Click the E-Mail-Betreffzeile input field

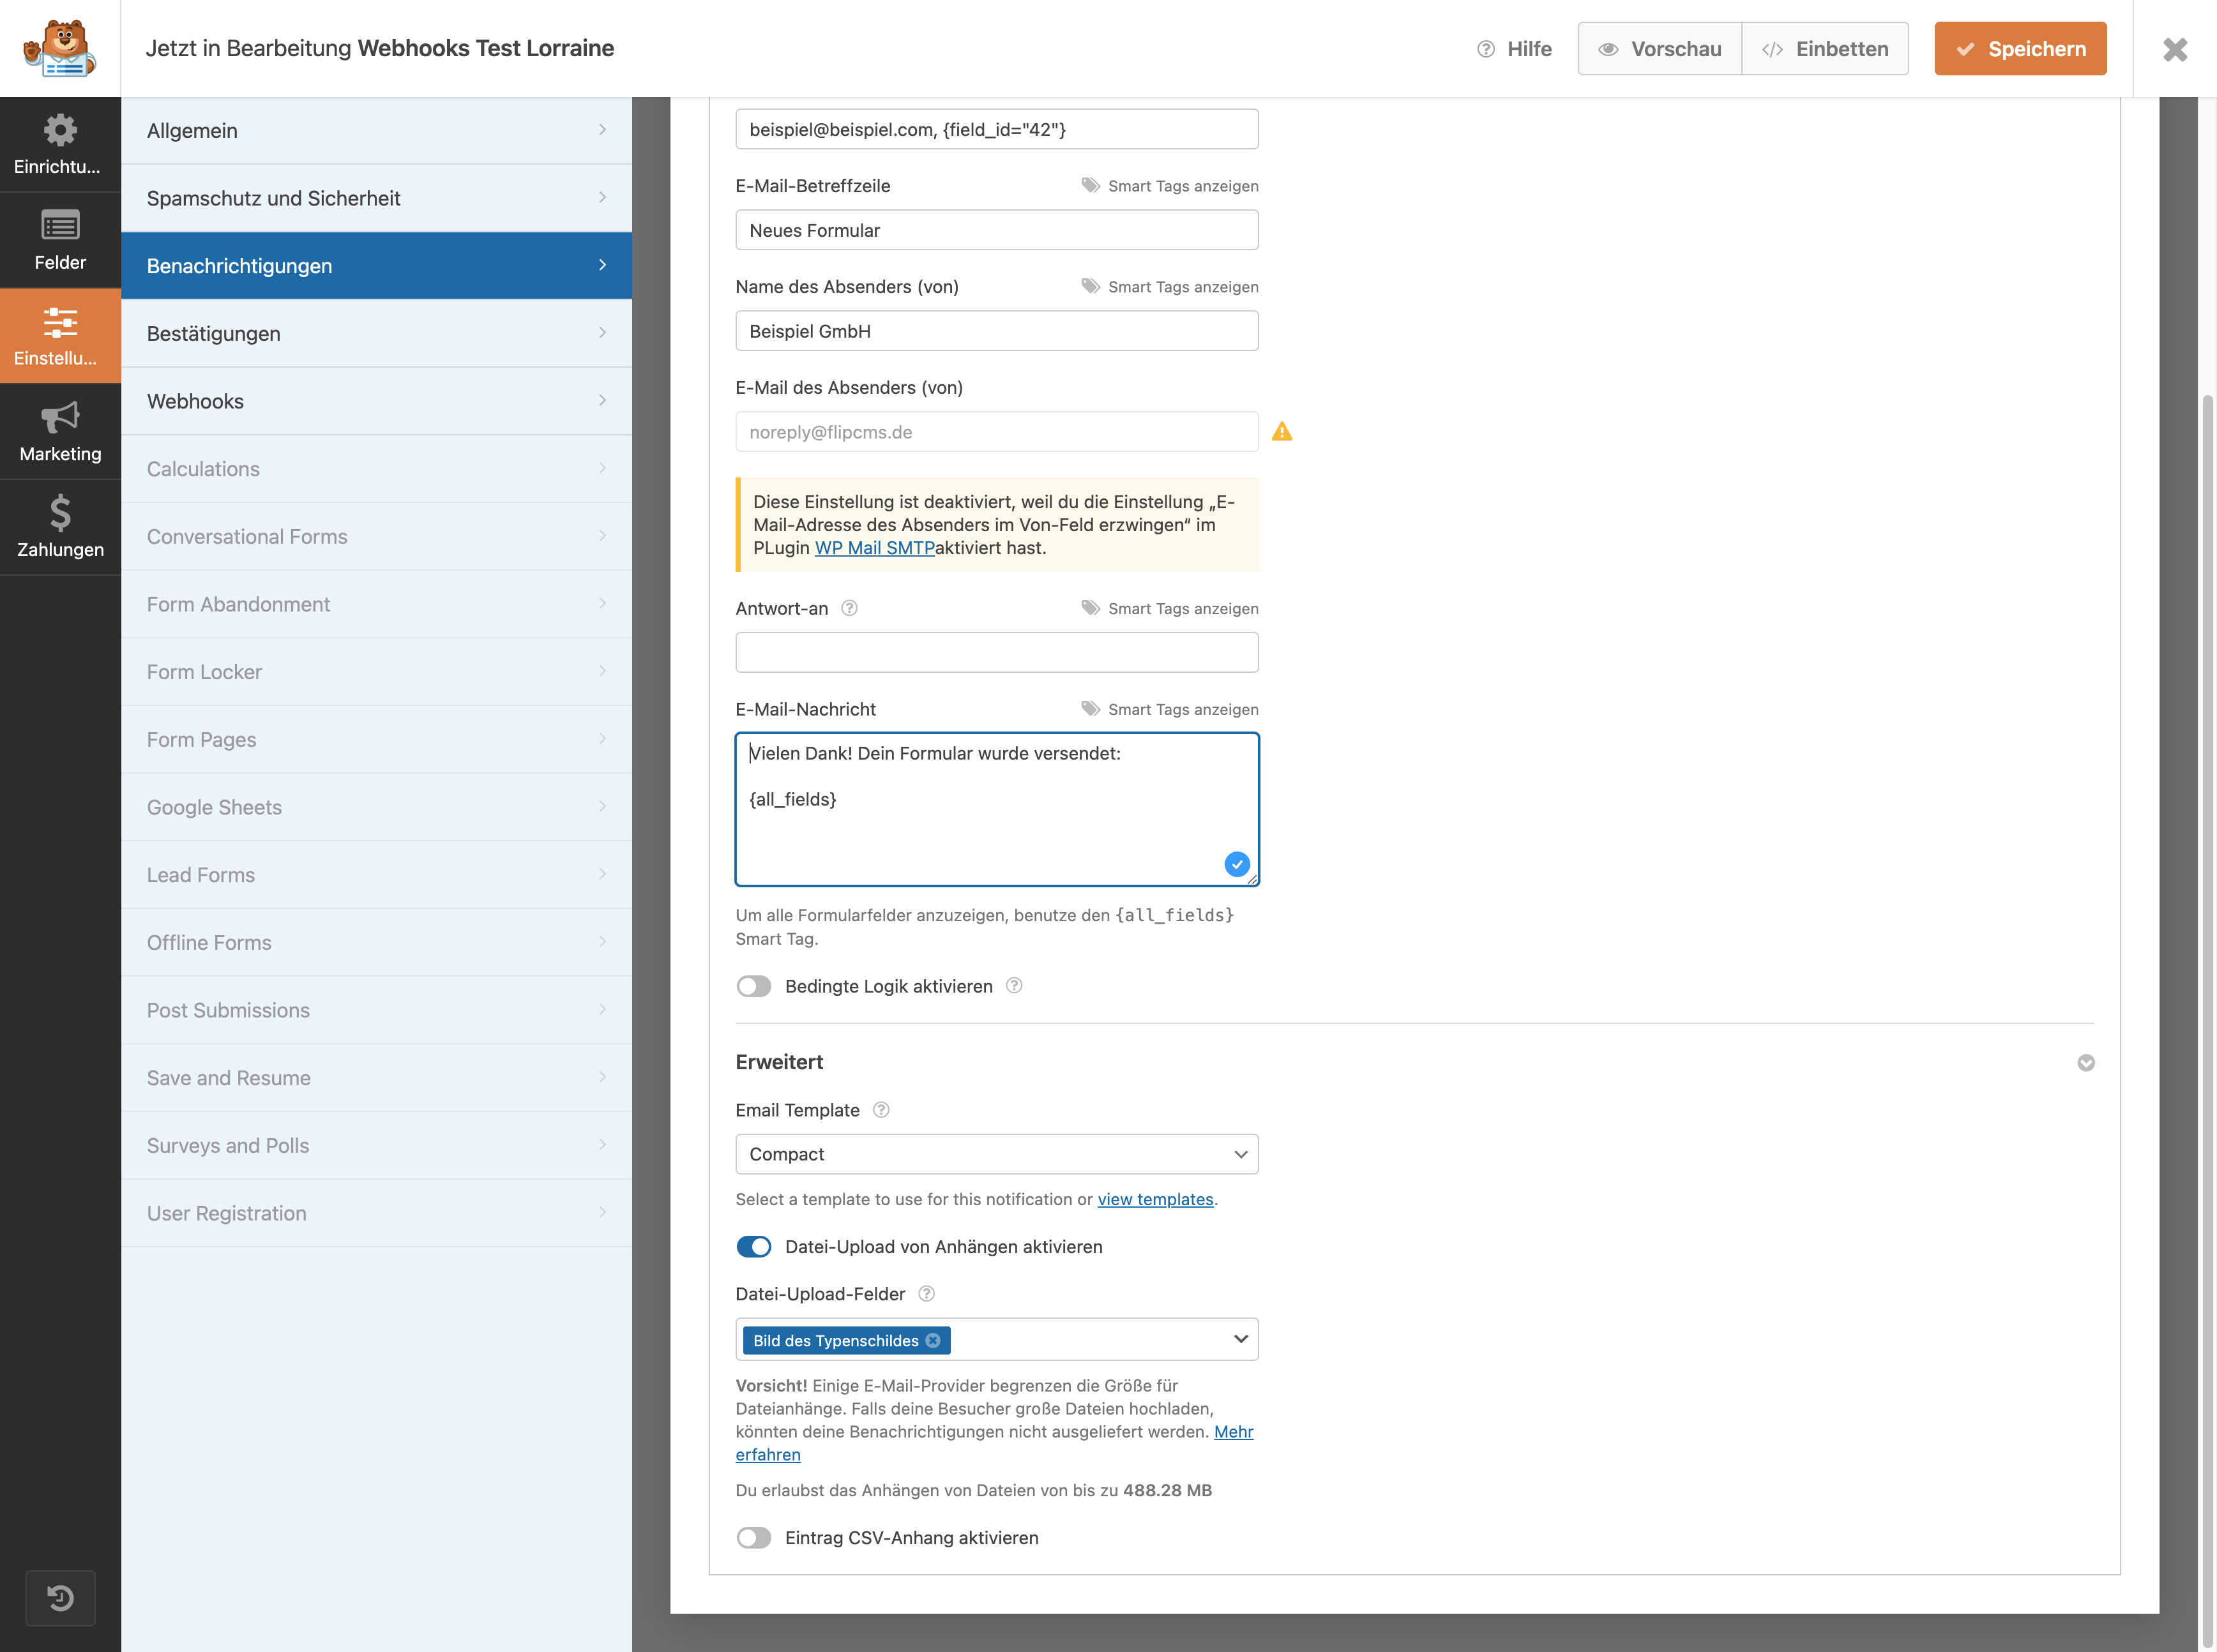[997, 230]
